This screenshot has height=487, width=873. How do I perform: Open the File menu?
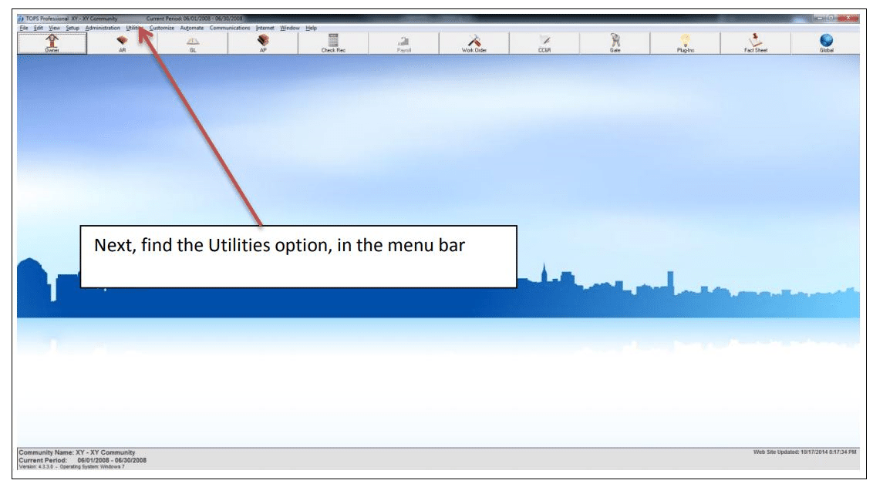point(23,28)
